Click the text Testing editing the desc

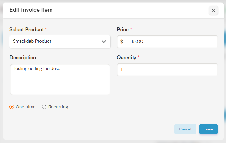[37, 68]
